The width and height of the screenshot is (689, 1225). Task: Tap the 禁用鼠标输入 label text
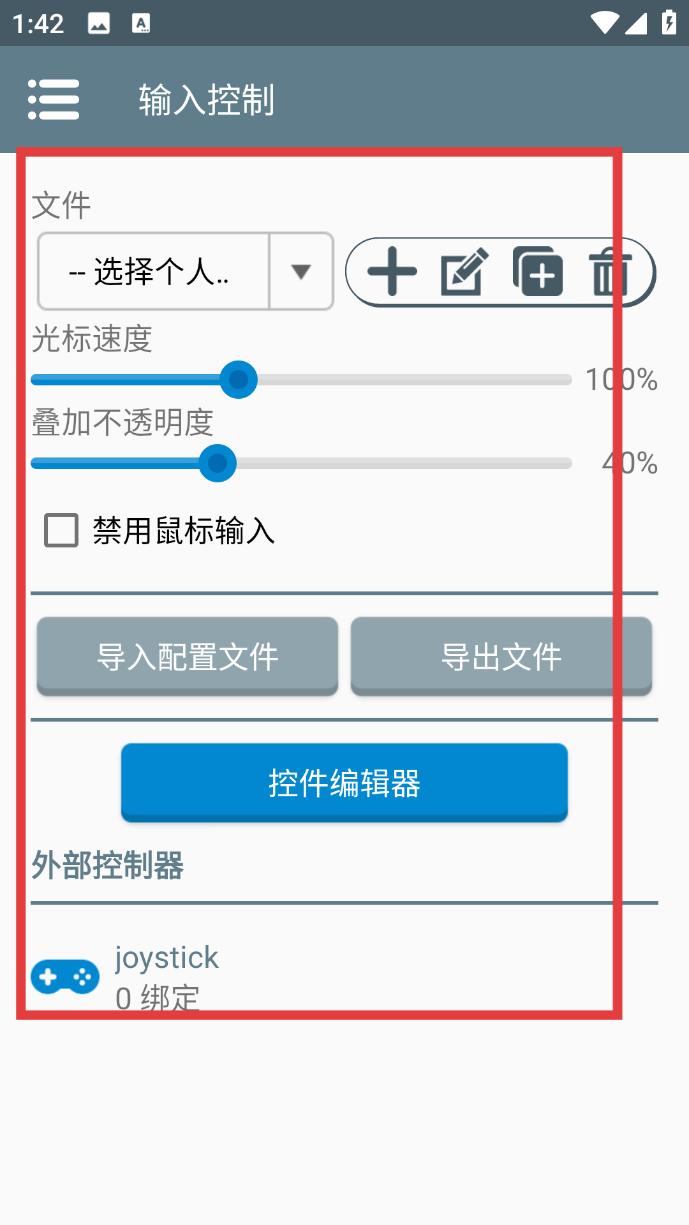(x=184, y=531)
